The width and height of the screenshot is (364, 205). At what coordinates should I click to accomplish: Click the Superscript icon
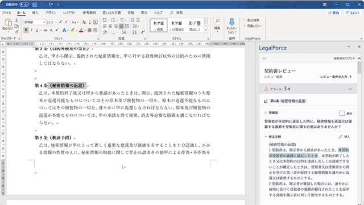click(57, 30)
